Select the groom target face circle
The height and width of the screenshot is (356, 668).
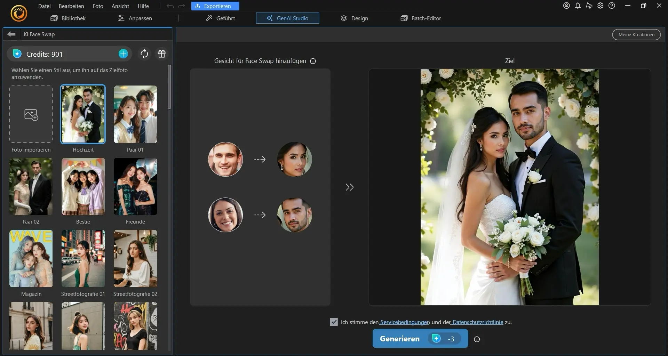click(x=294, y=215)
